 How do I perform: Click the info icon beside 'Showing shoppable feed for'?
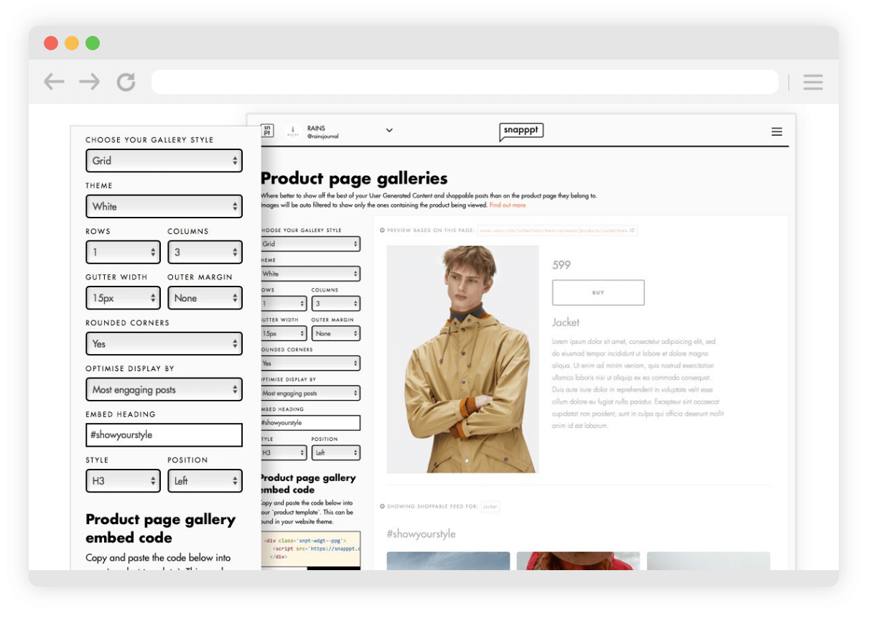click(x=382, y=506)
